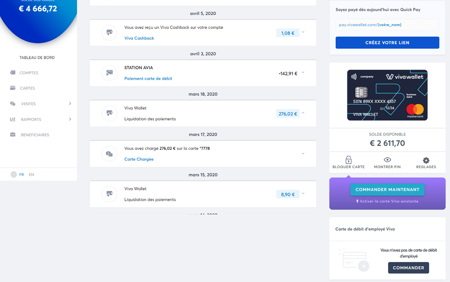
Task: Expand the Ventes submenu chevron
Action: 70,103
